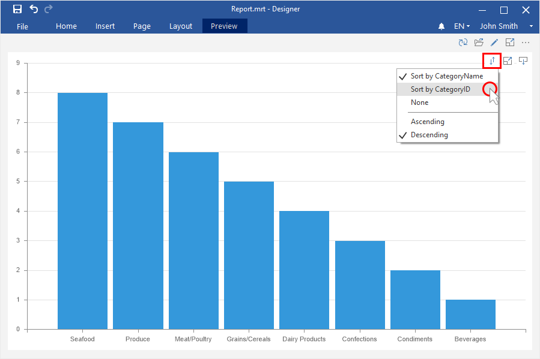Select None in the sort menu
This screenshot has width=540, height=359.
(419, 102)
